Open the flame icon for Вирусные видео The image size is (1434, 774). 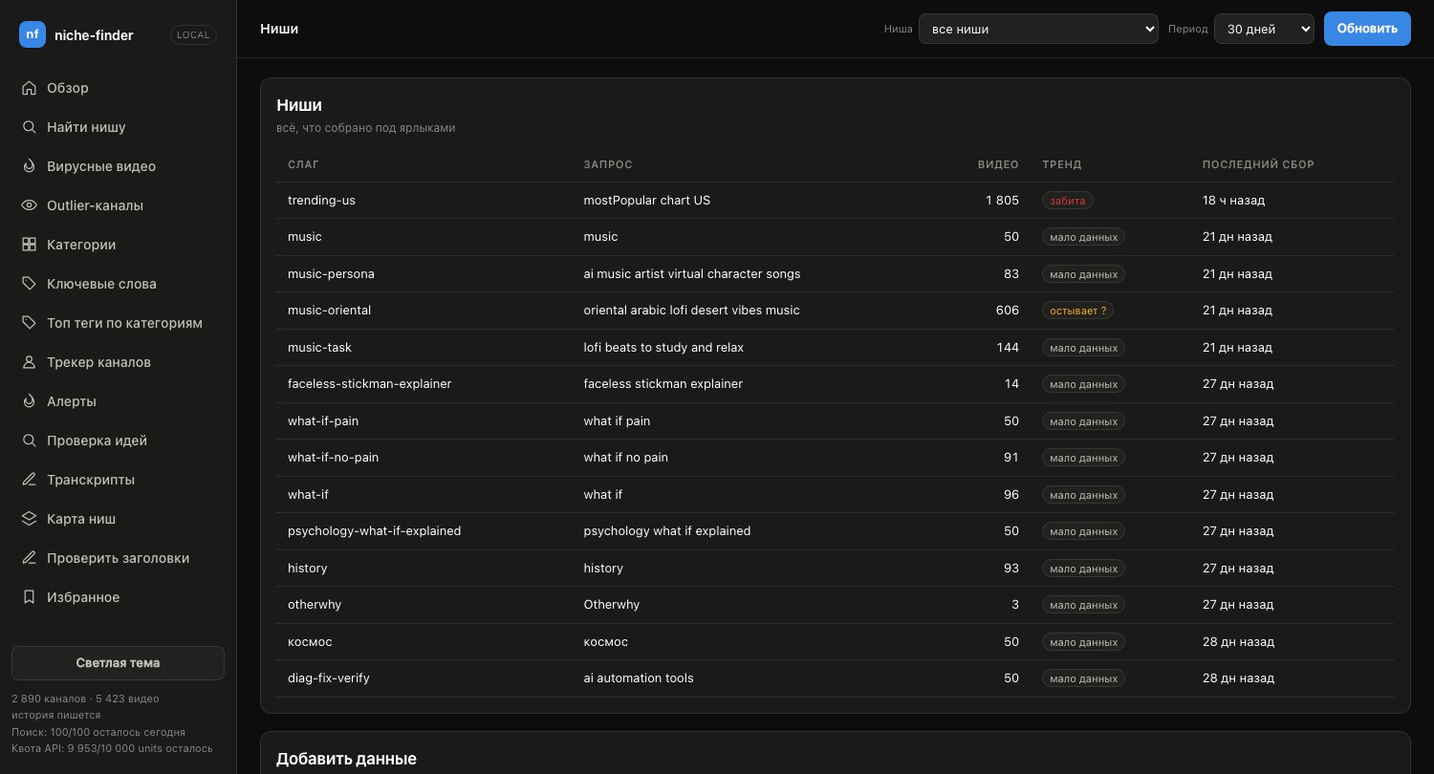(x=29, y=166)
